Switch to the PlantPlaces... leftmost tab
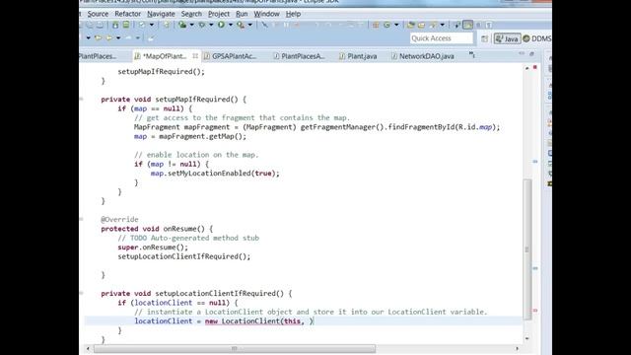The height and width of the screenshot is (355, 631). (x=98, y=56)
